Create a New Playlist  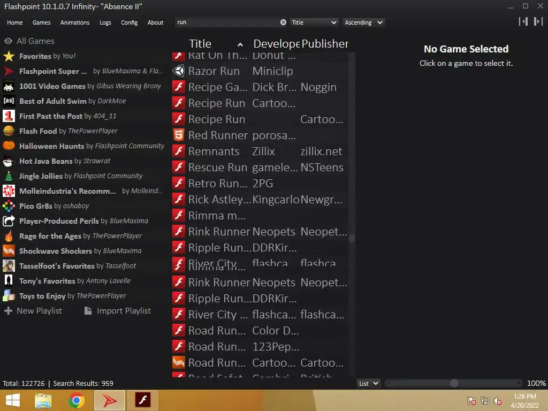pos(33,311)
